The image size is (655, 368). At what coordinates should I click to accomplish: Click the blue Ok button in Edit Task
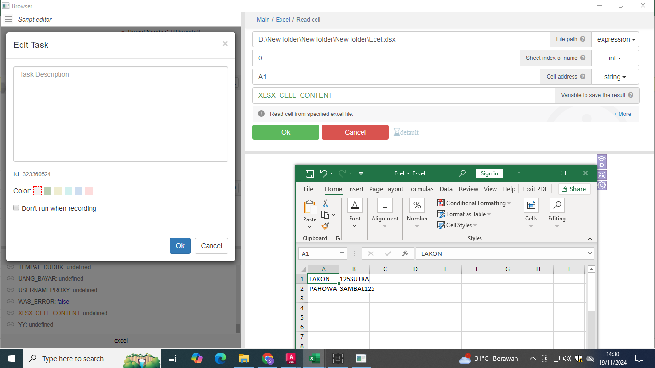pos(180,246)
